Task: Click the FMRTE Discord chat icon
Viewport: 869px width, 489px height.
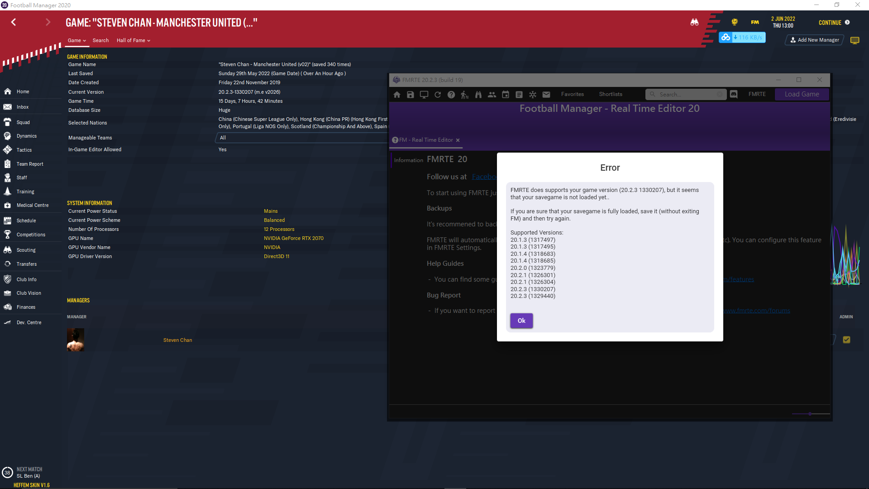Action: click(x=734, y=94)
